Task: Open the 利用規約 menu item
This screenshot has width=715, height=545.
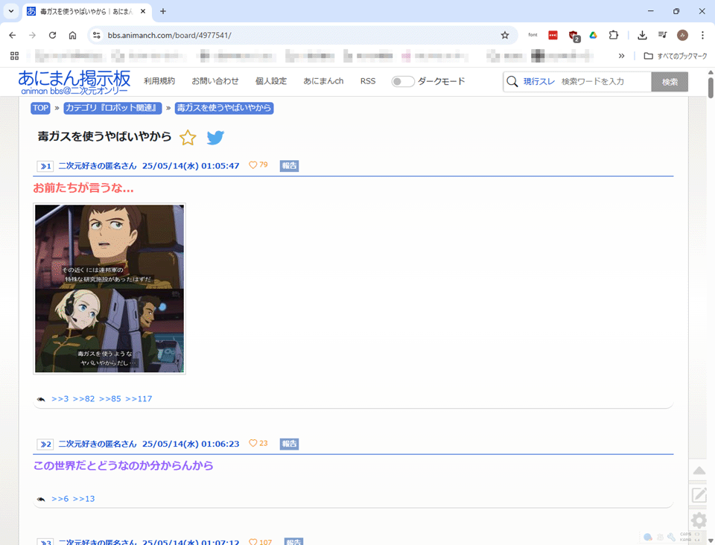Action: [x=159, y=81]
